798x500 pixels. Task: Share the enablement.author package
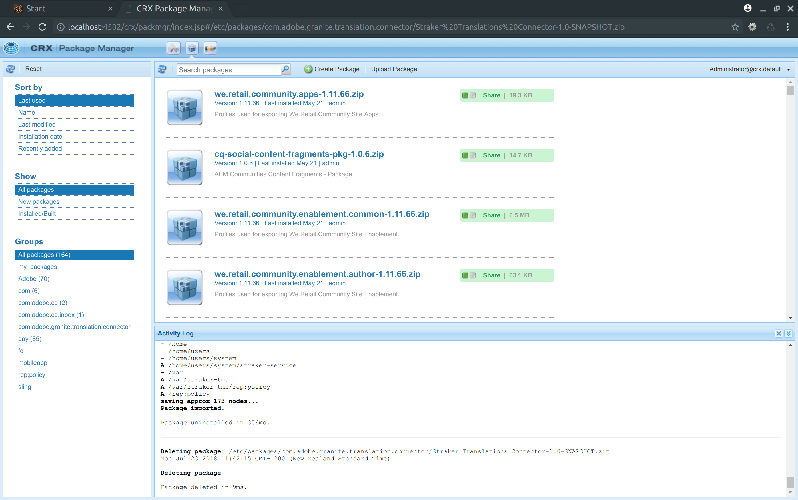491,275
